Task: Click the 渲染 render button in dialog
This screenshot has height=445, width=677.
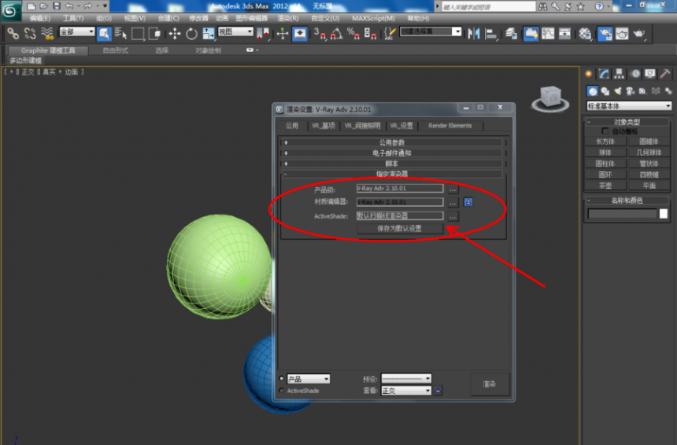Action: point(490,384)
